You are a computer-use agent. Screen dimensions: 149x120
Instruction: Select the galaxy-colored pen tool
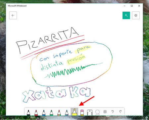67,112
